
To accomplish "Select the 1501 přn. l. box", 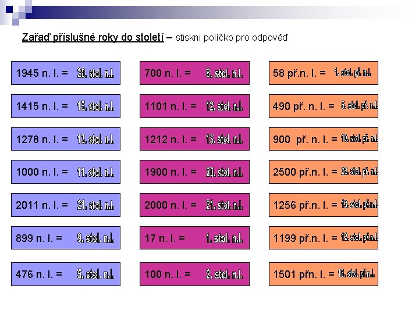I will pyautogui.click(x=324, y=274).
